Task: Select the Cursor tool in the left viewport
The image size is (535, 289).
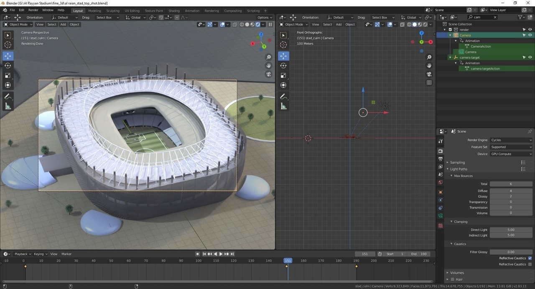Action: [8, 45]
